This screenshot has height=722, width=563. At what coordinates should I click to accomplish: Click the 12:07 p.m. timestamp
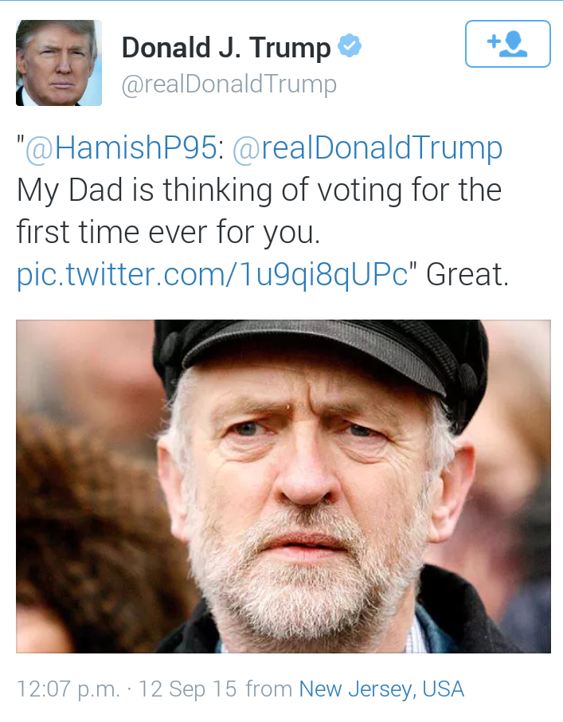[x=68, y=689]
